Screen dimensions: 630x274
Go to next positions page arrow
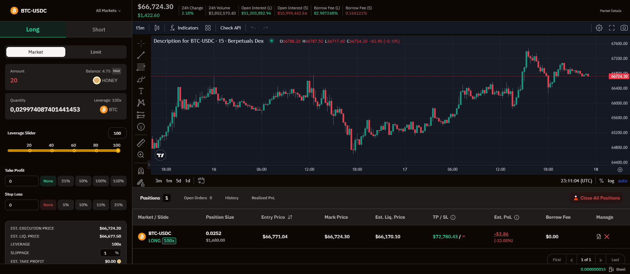600,260
